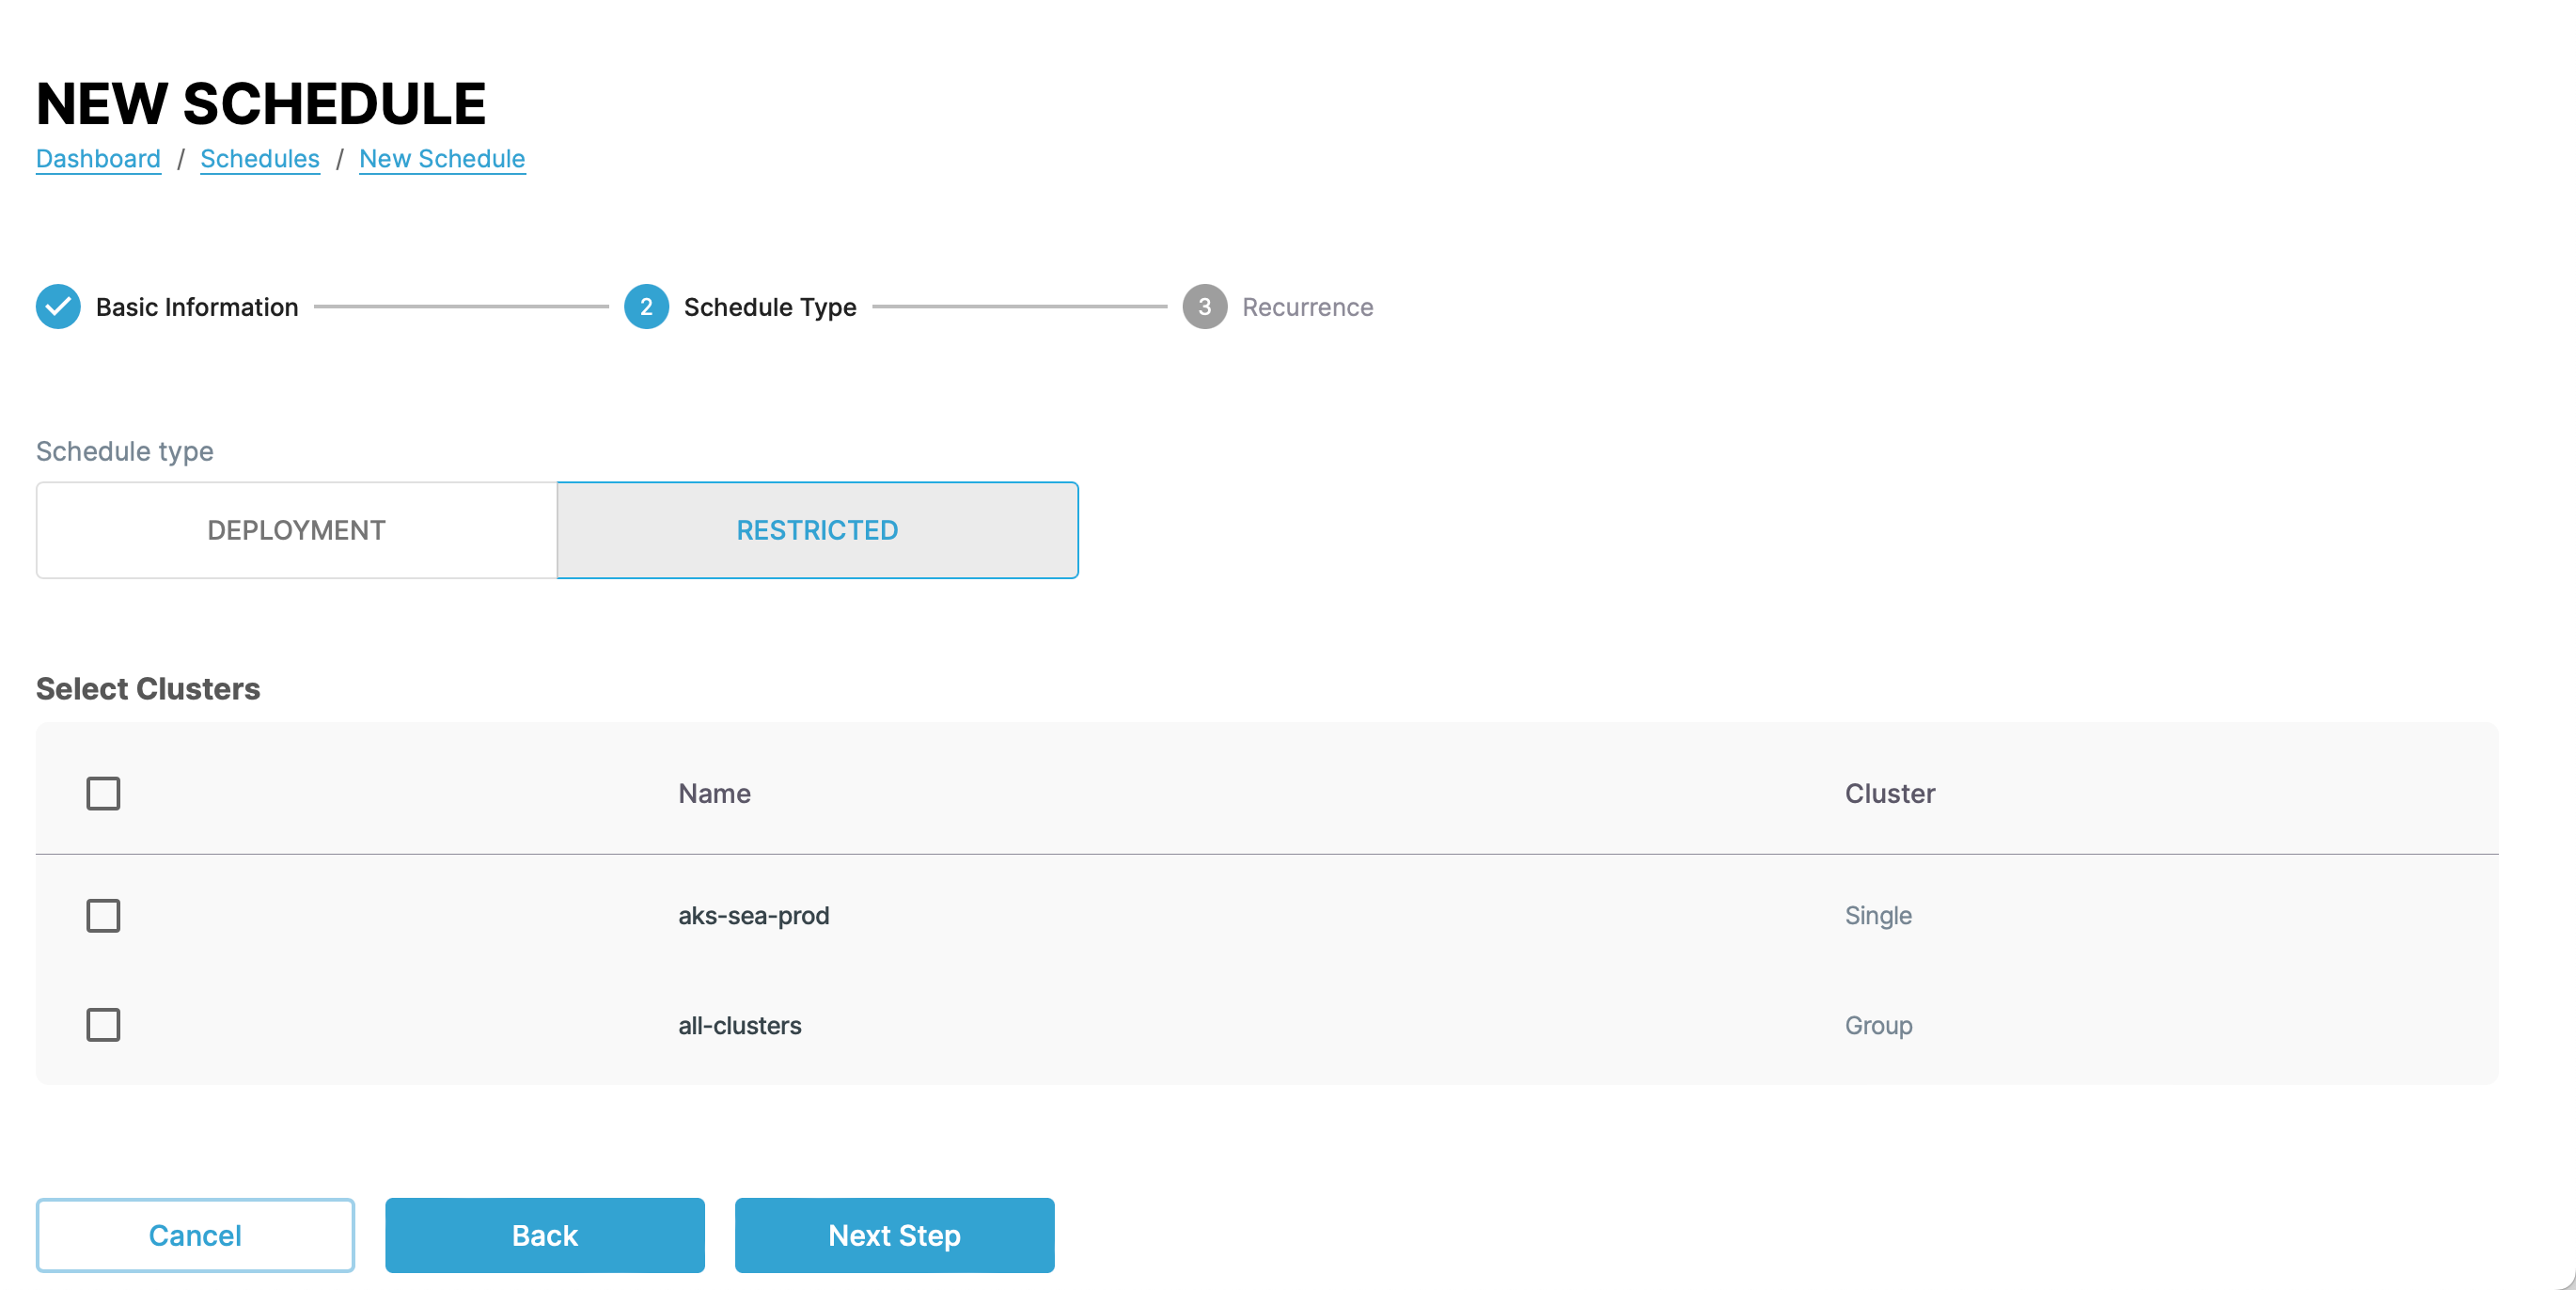Viewport: 2576px width, 1290px height.
Task: Select the Basic Information step label
Action: (197, 307)
